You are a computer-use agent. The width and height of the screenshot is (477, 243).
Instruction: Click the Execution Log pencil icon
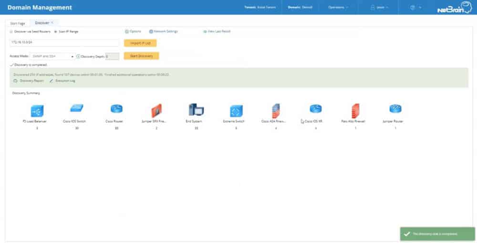[x=52, y=81]
